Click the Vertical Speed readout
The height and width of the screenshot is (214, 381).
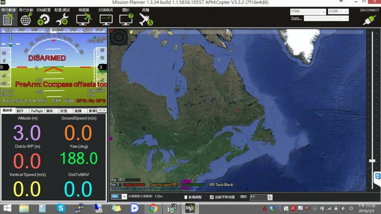pyautogui.click(x=27, y=189)
